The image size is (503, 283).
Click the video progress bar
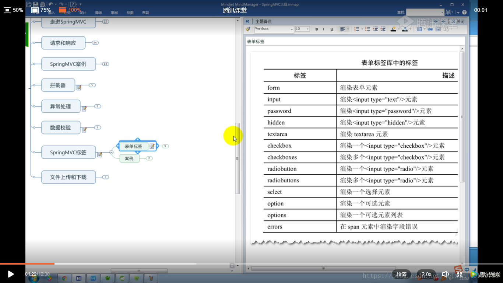[x=251, y=264]
